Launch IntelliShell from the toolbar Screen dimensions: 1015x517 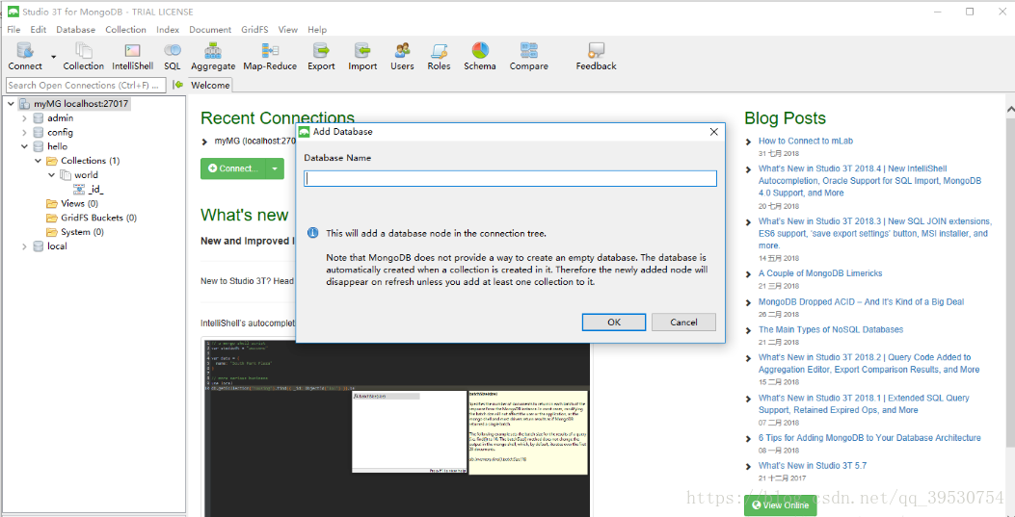click(x=133, y=56)
